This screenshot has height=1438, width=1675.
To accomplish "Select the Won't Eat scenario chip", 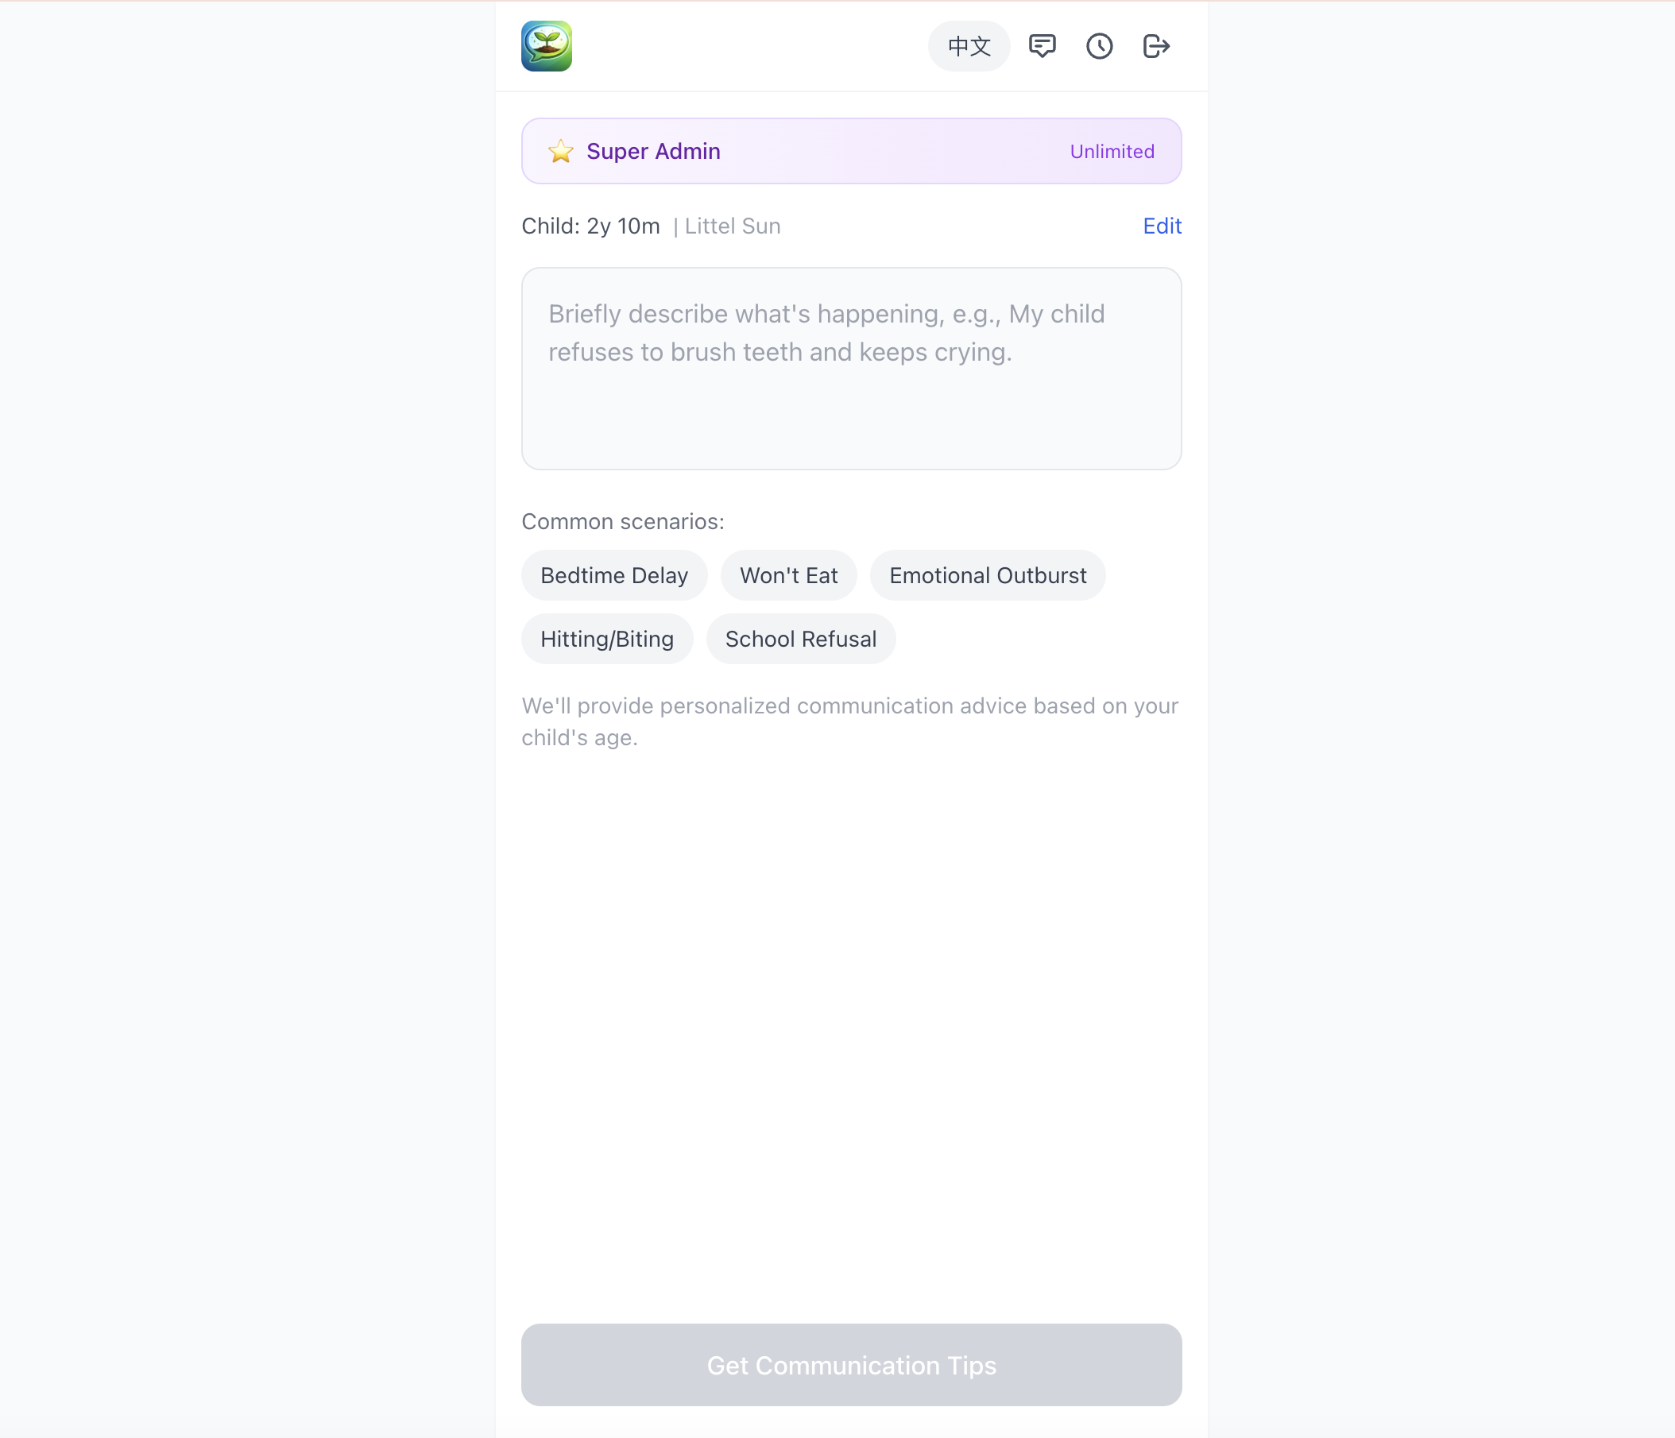I will tap(788, 574).
